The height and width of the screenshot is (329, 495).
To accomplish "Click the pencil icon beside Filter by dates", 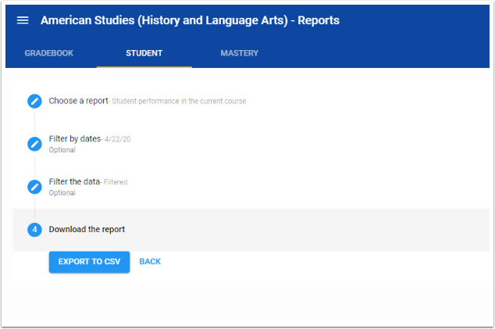I will click(x=34, y=144).
